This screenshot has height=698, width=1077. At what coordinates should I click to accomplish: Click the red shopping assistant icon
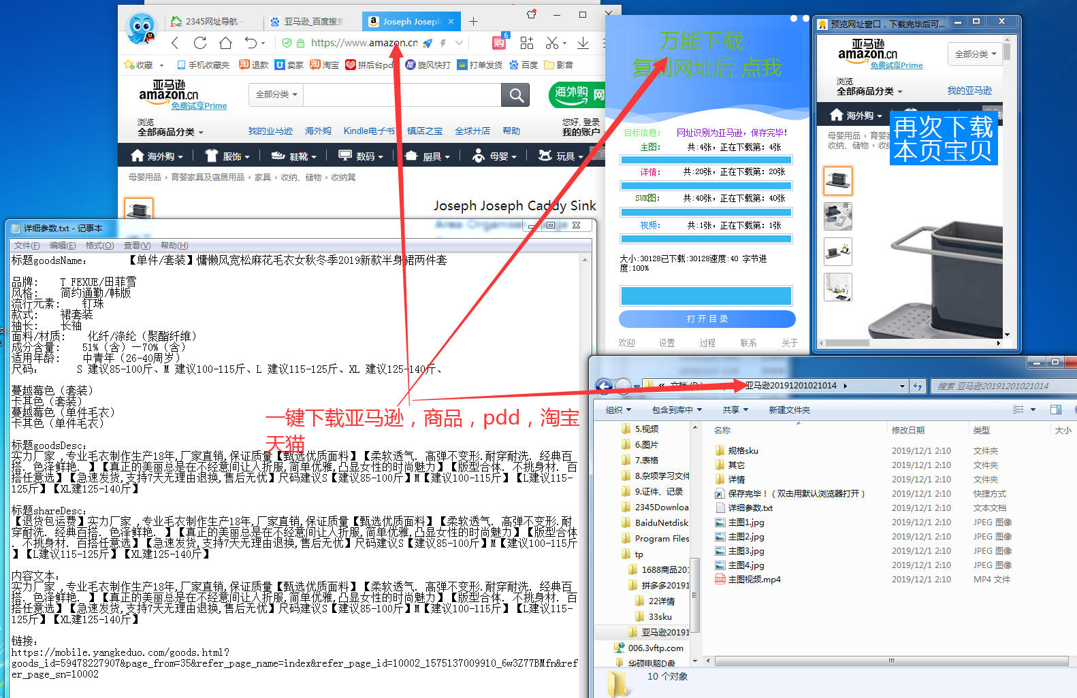[499, 43]
